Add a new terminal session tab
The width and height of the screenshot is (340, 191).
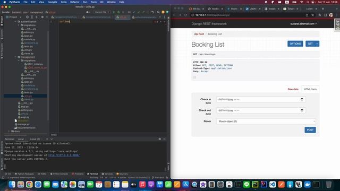47,139
